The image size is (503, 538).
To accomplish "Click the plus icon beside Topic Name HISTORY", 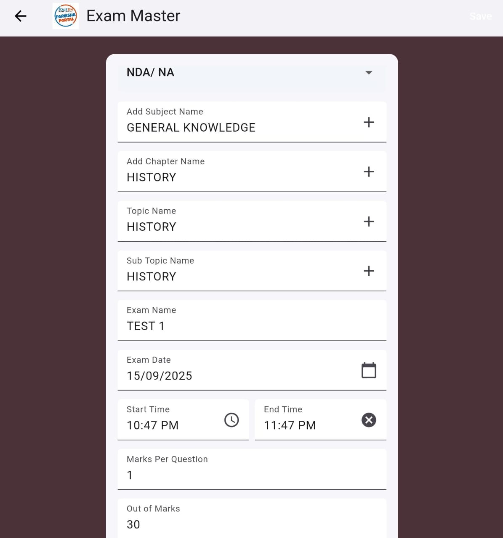I will 369,222.
